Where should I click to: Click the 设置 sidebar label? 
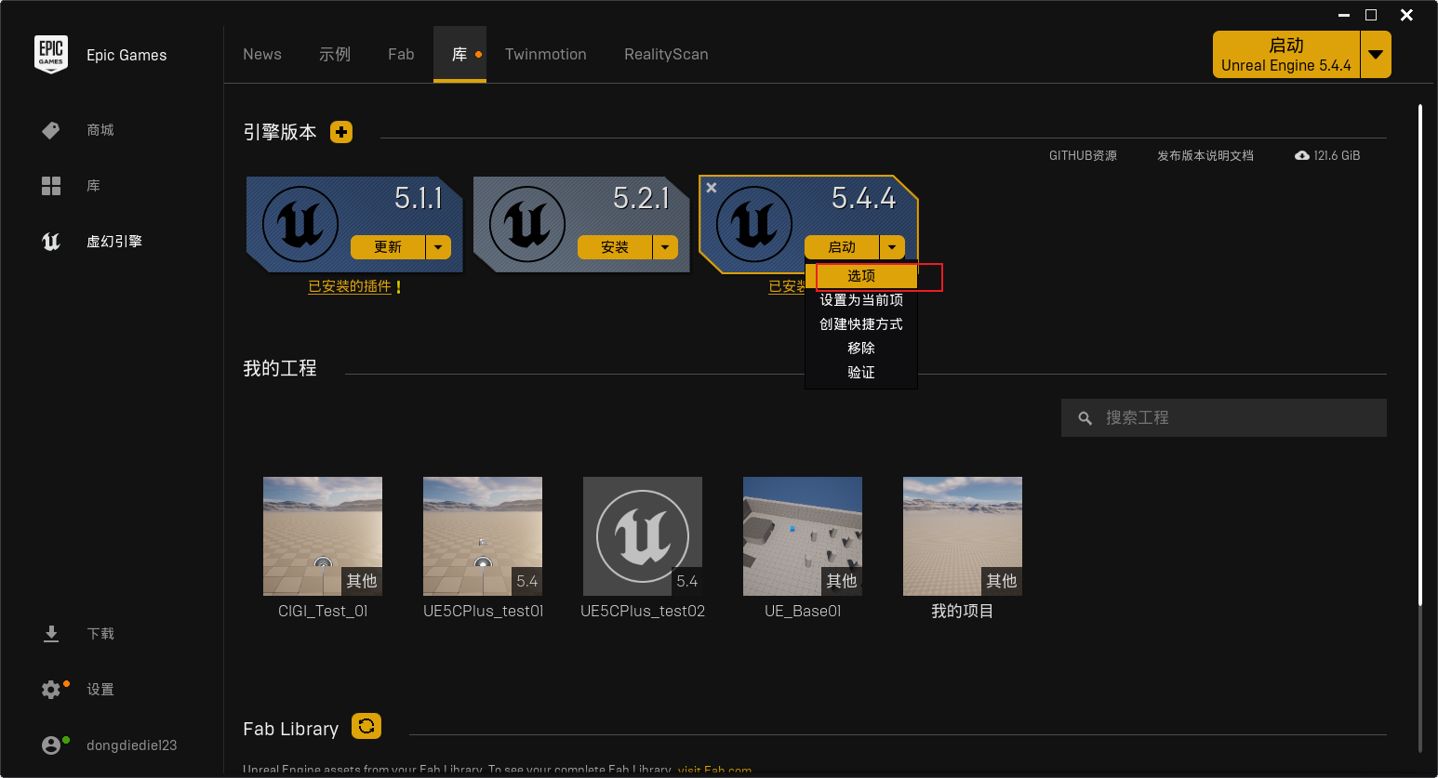(100, 690)
